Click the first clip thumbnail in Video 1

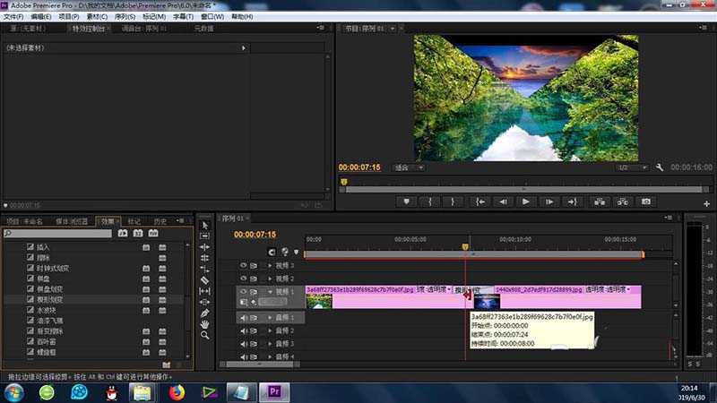[319, 301]
